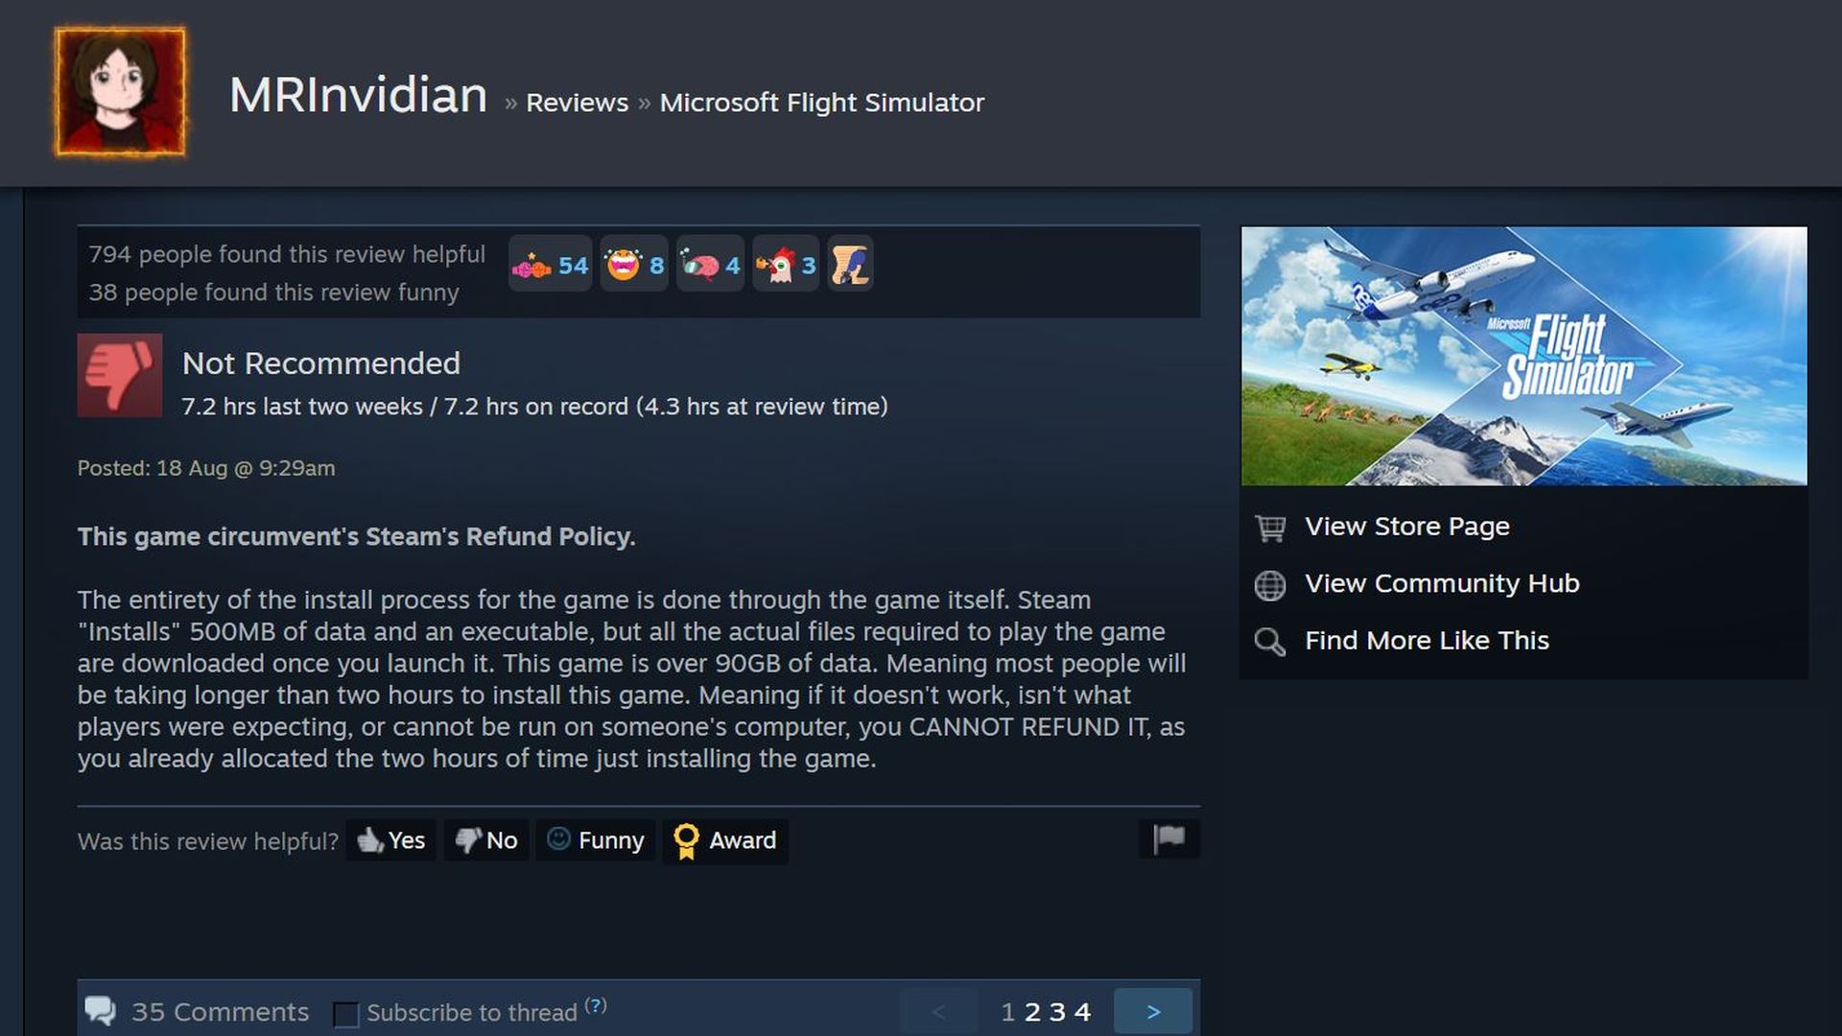Click the unidentified fifth award icon
Screen dimensions: 1842x1036
[850, 265]
